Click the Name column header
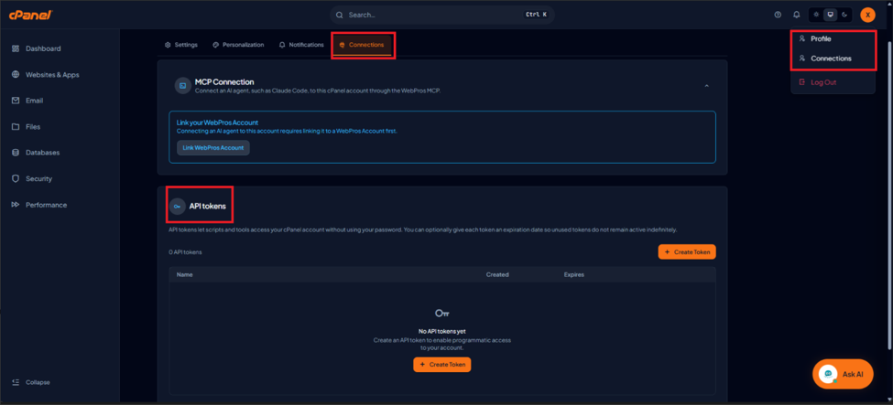 click(x=184, y=275)
